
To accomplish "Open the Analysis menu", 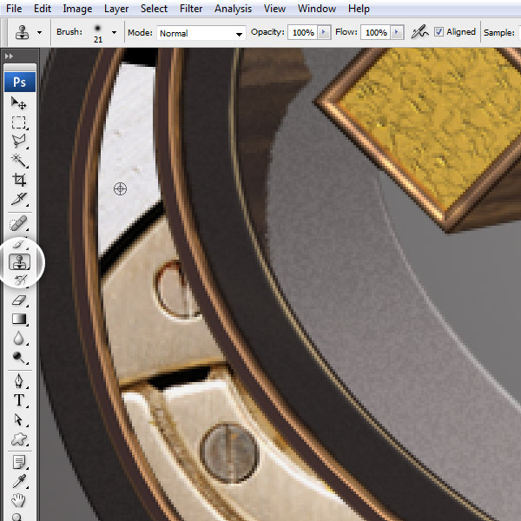I will tap(233, 9).
